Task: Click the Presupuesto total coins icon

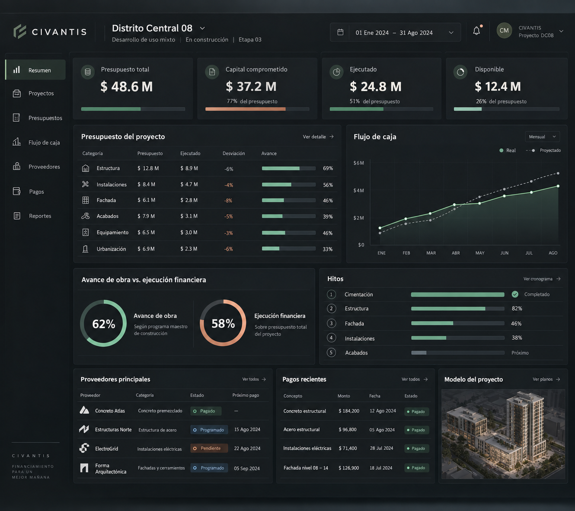Action: tap(88, 72)
